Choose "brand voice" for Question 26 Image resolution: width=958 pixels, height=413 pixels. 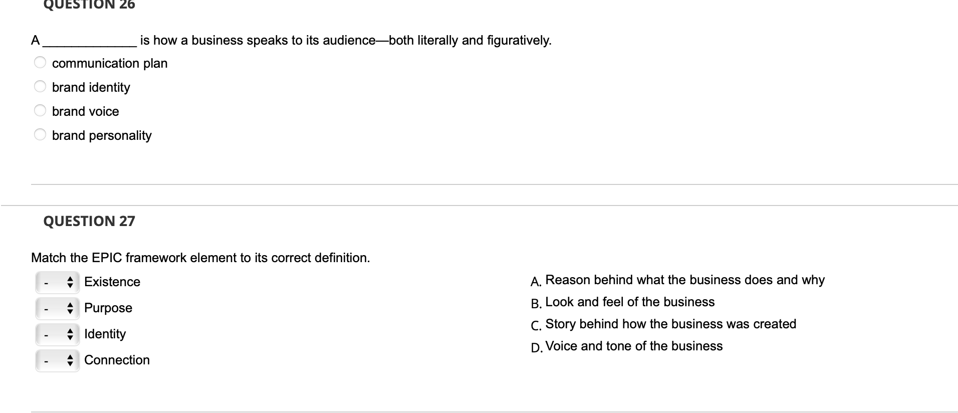tap(40, 110)
